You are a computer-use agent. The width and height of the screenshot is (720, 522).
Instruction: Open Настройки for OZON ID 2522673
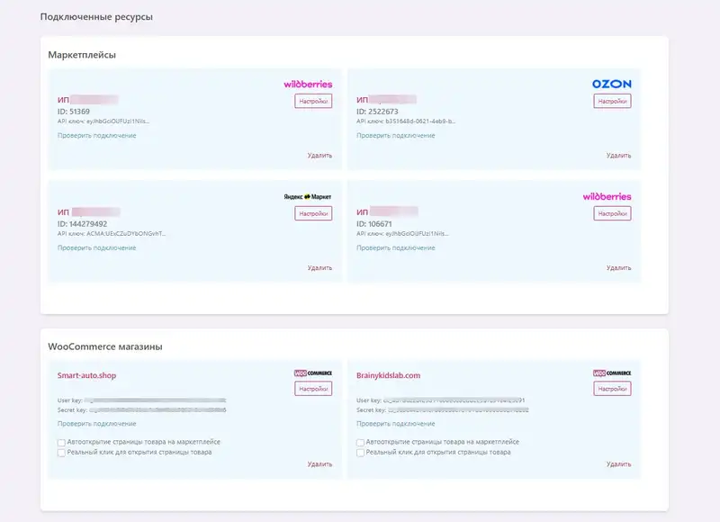point(612,101)
